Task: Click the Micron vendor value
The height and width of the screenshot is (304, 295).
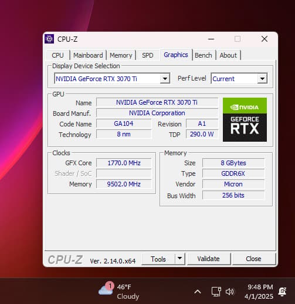Action: 233,184
